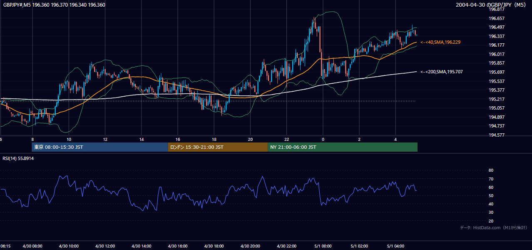
Task: Click the HistData.com data credit text
Action: [493, 228]
